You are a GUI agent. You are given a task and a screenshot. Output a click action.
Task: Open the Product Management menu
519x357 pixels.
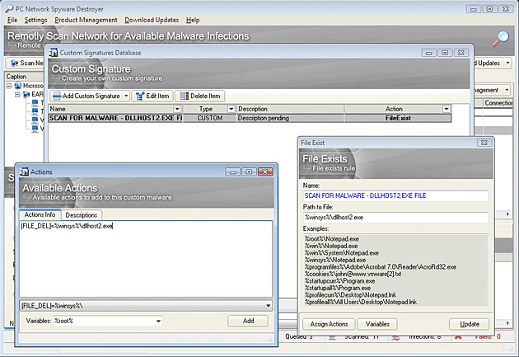86,19
